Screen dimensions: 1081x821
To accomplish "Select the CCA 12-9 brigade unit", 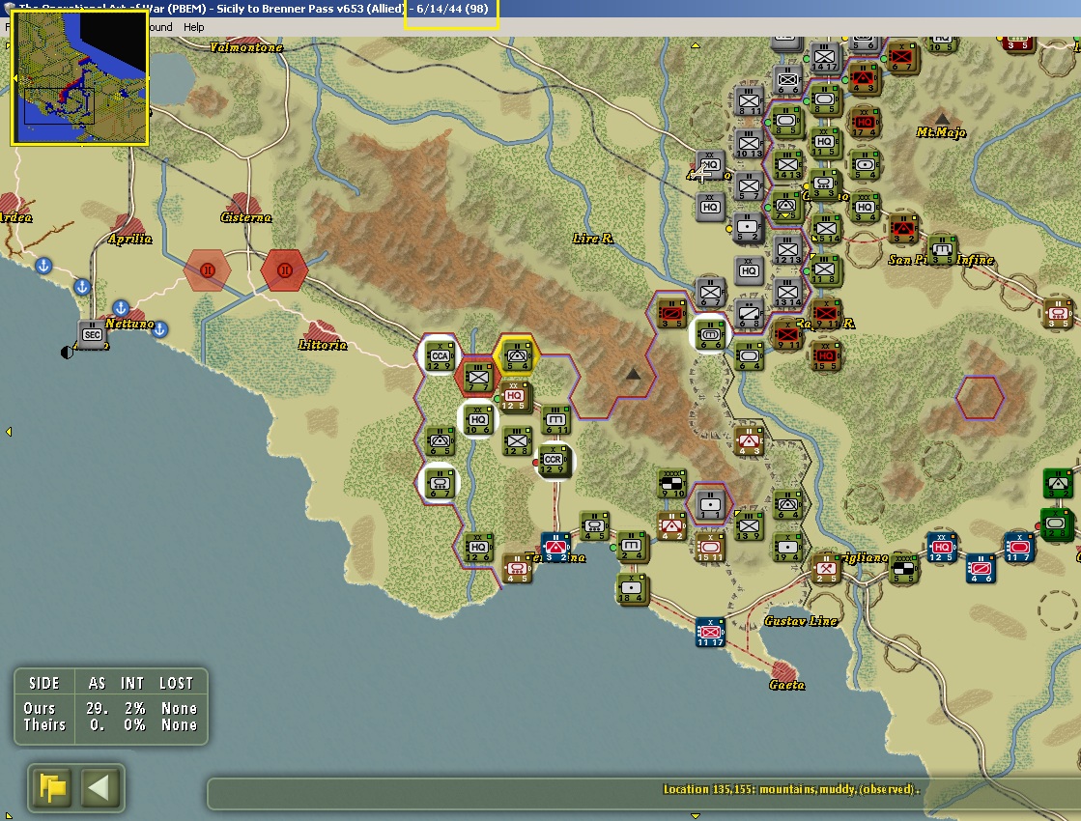I will [440, 356].
